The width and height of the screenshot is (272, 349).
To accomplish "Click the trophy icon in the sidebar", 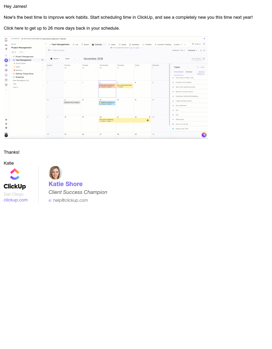I will [6, 120].
